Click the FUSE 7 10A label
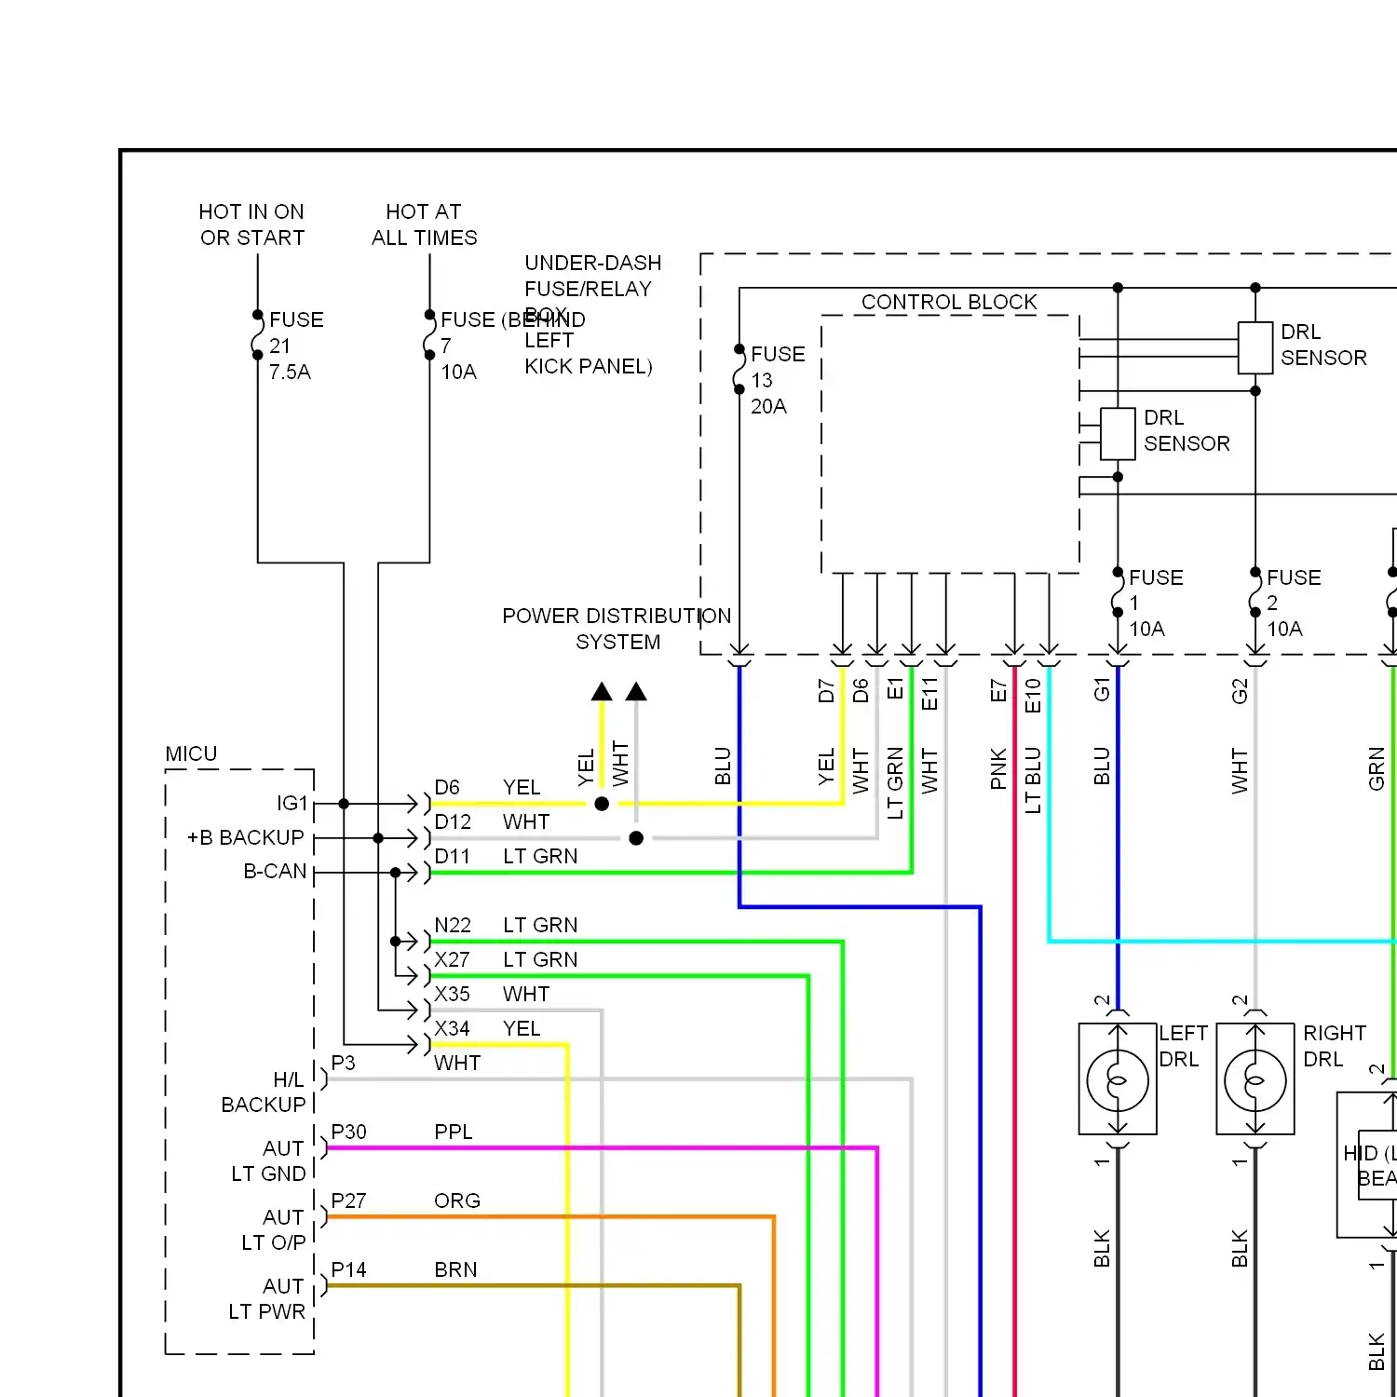The image size is (1397, 1397). point(468,346)
